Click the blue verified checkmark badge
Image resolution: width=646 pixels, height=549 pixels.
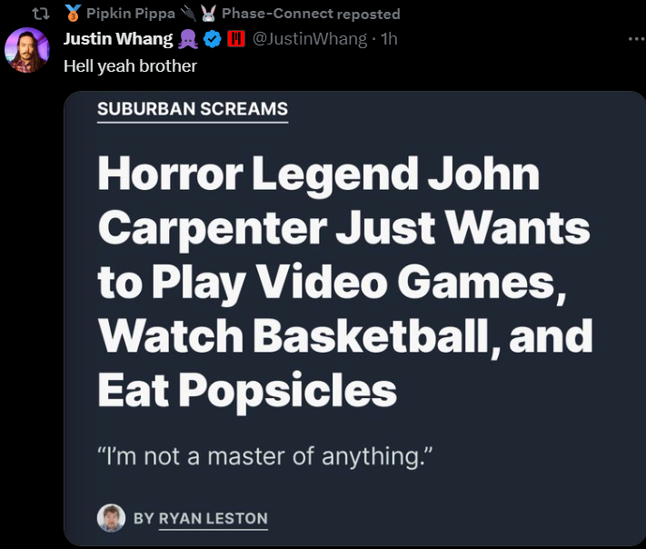(213, 39)
